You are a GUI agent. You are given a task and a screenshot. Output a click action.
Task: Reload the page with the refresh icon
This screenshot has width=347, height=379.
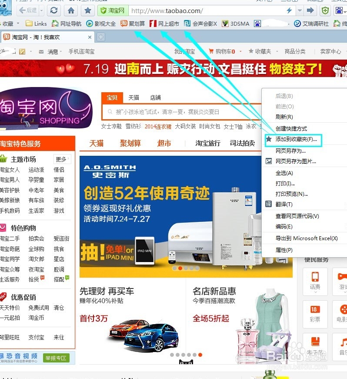[54, 10]
